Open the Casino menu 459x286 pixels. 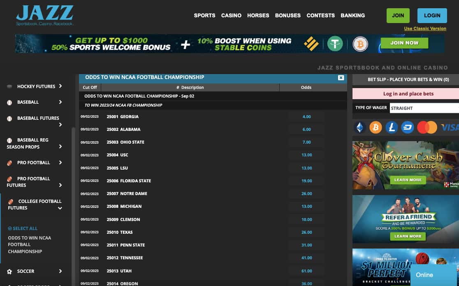click(x=231, y=16)
